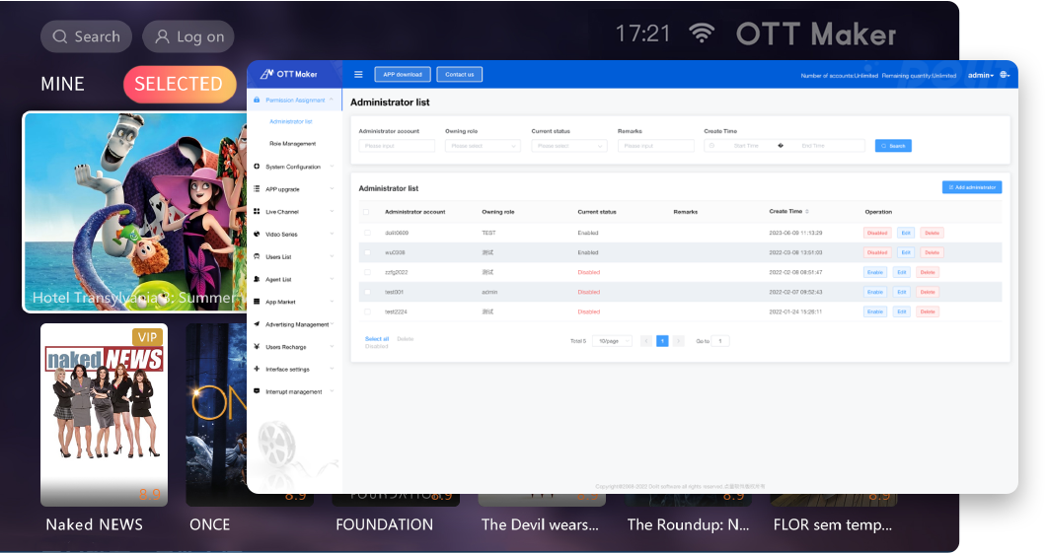Open the language globe icon in the header
Image resolution: width=1046 pixels, height=553 pixels.
pyautogui.click(x=1005, y=75)
